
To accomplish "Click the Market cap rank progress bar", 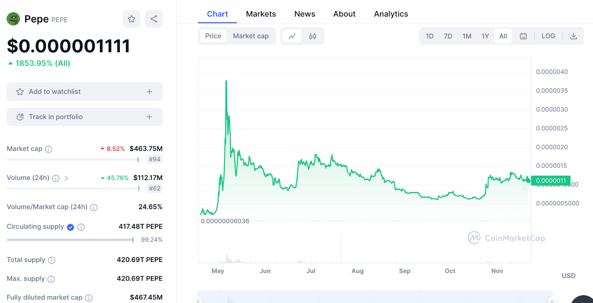I will (x=73, y=160).
